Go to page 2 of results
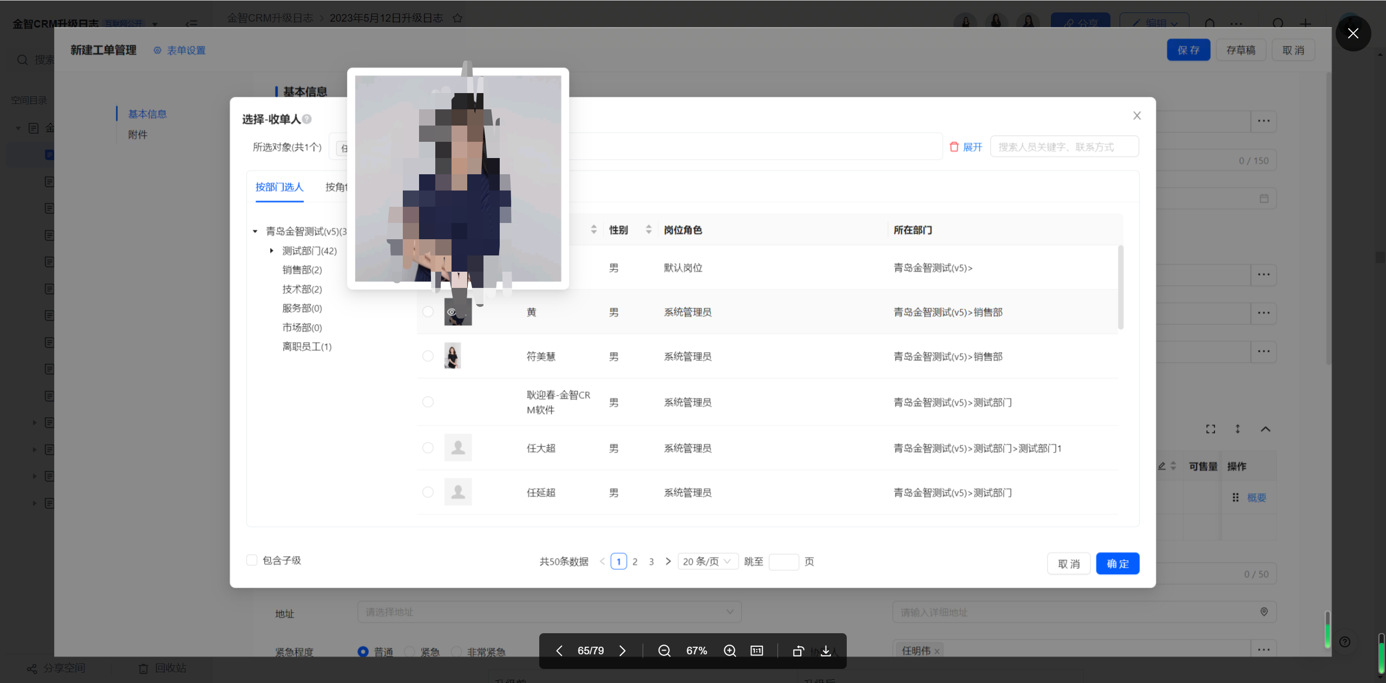This screenshot has width=1386, height=683. tap(635, 562)
